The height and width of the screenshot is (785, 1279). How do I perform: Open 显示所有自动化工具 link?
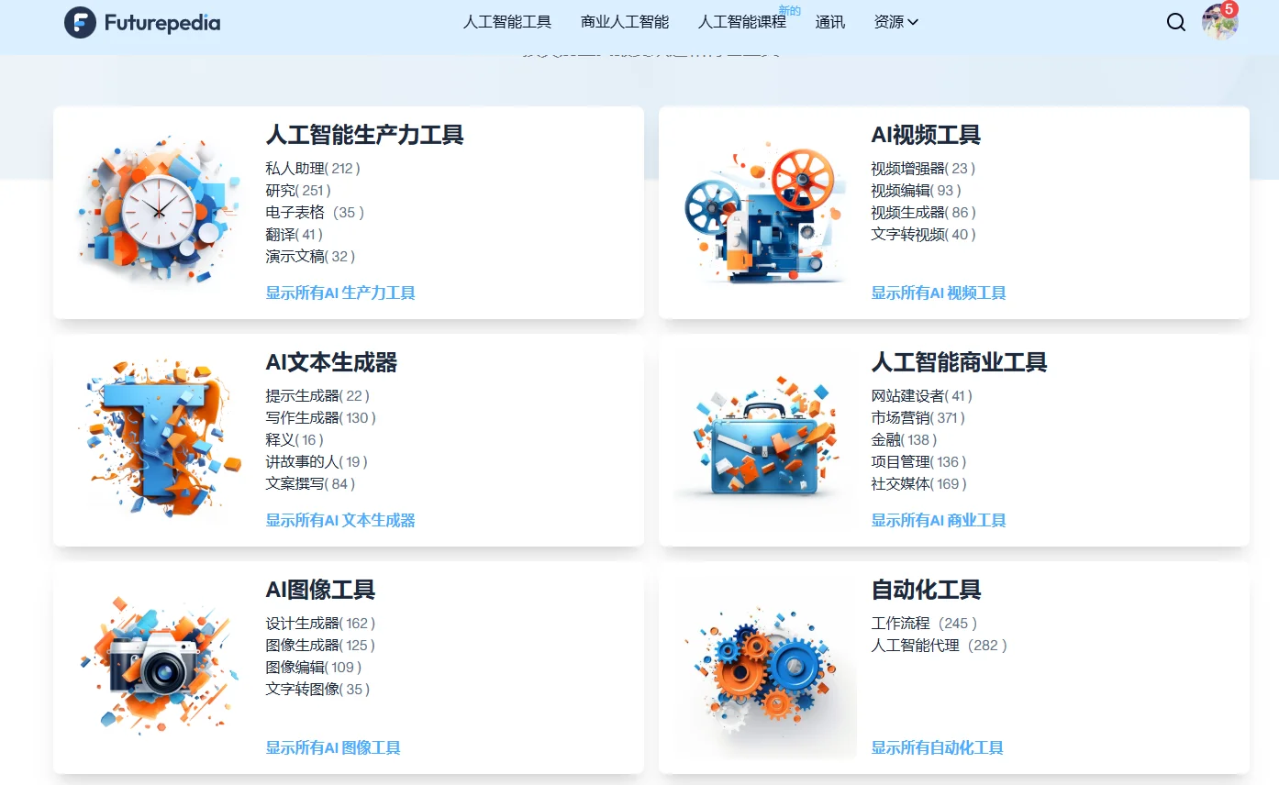pos(936,747)
